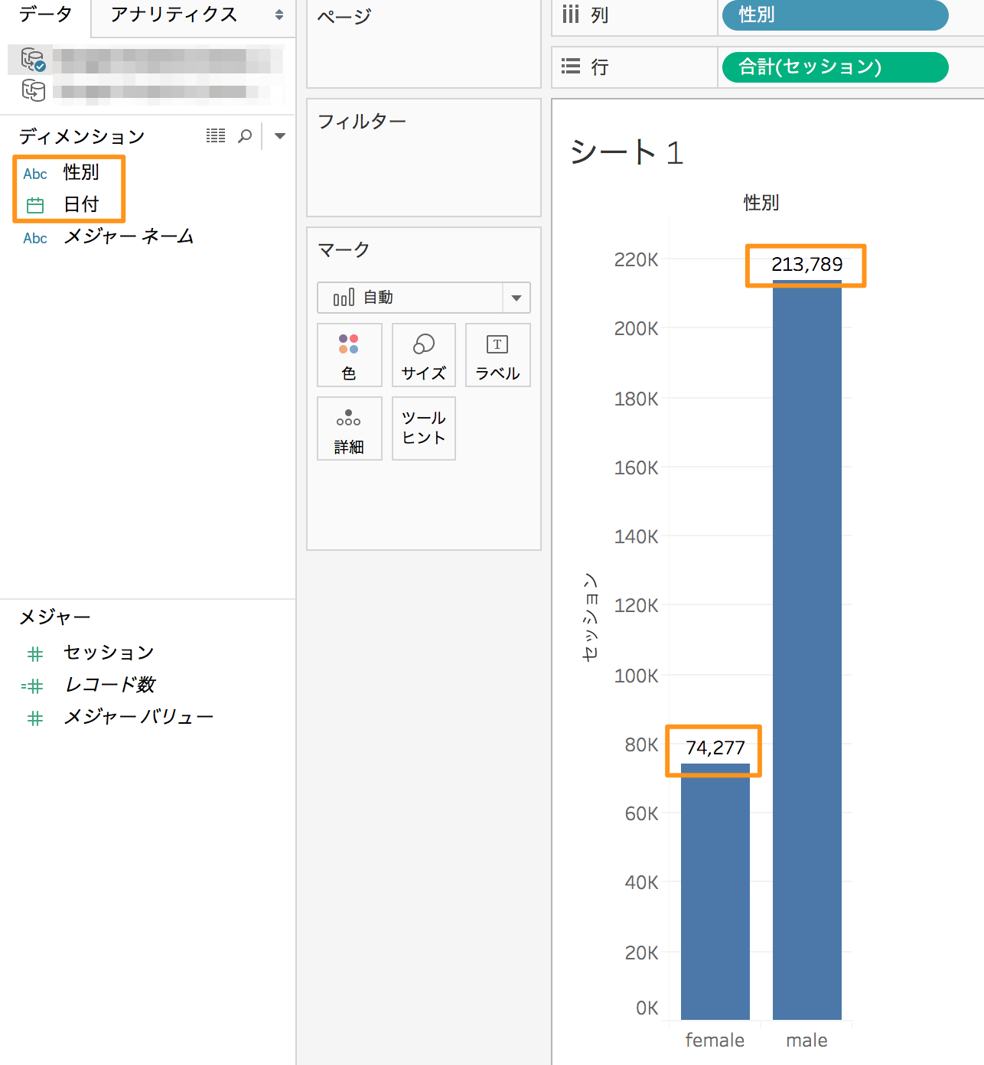
Task: Click the Abc type icon beside 性別
Action: click(x=35, y=174)
